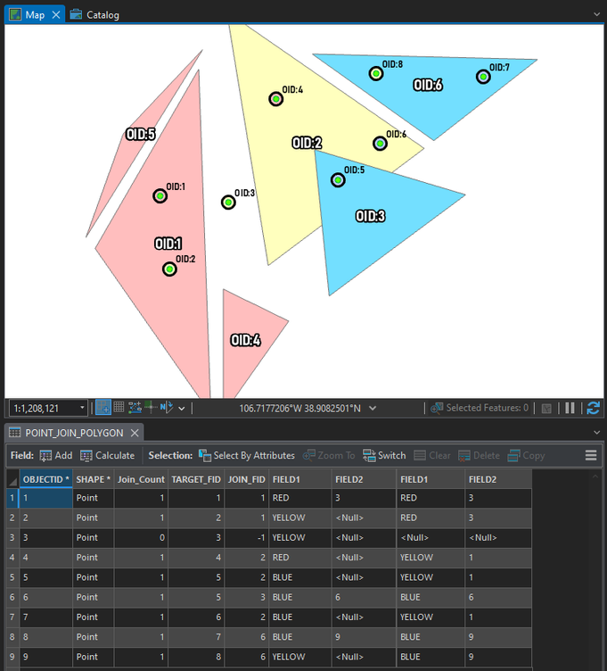
Task: Click the North arrow ground-to-grid icon
Action: tap(167, 407)
